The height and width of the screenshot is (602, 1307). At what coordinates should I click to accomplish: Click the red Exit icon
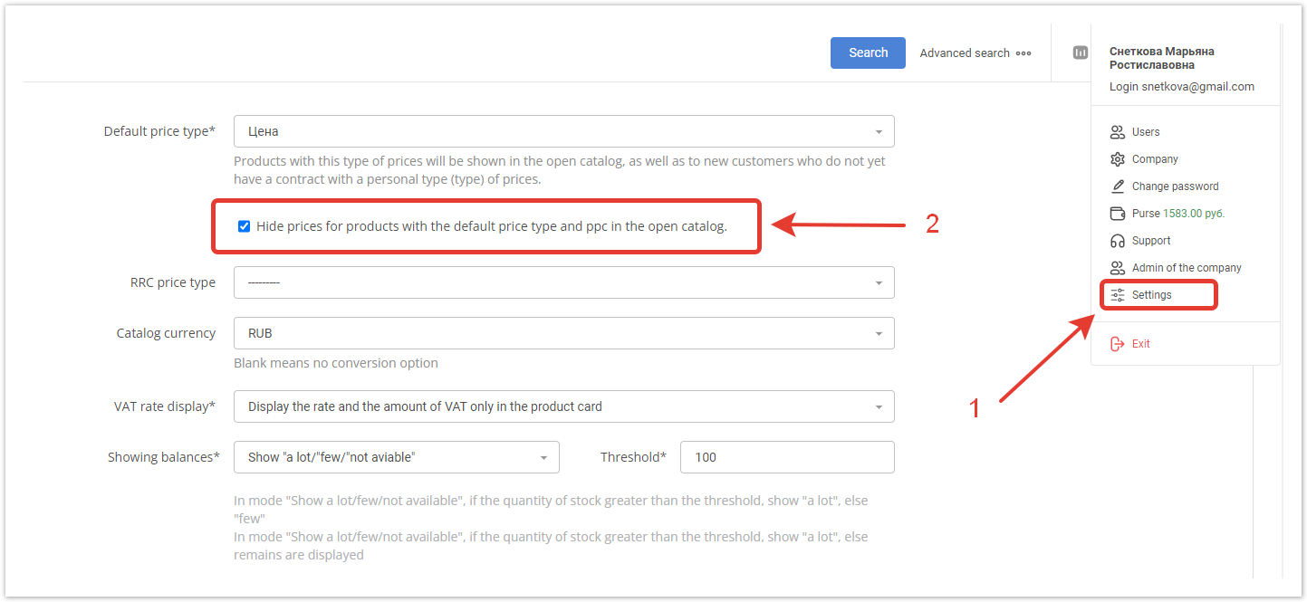click(x=1117, y=344)
